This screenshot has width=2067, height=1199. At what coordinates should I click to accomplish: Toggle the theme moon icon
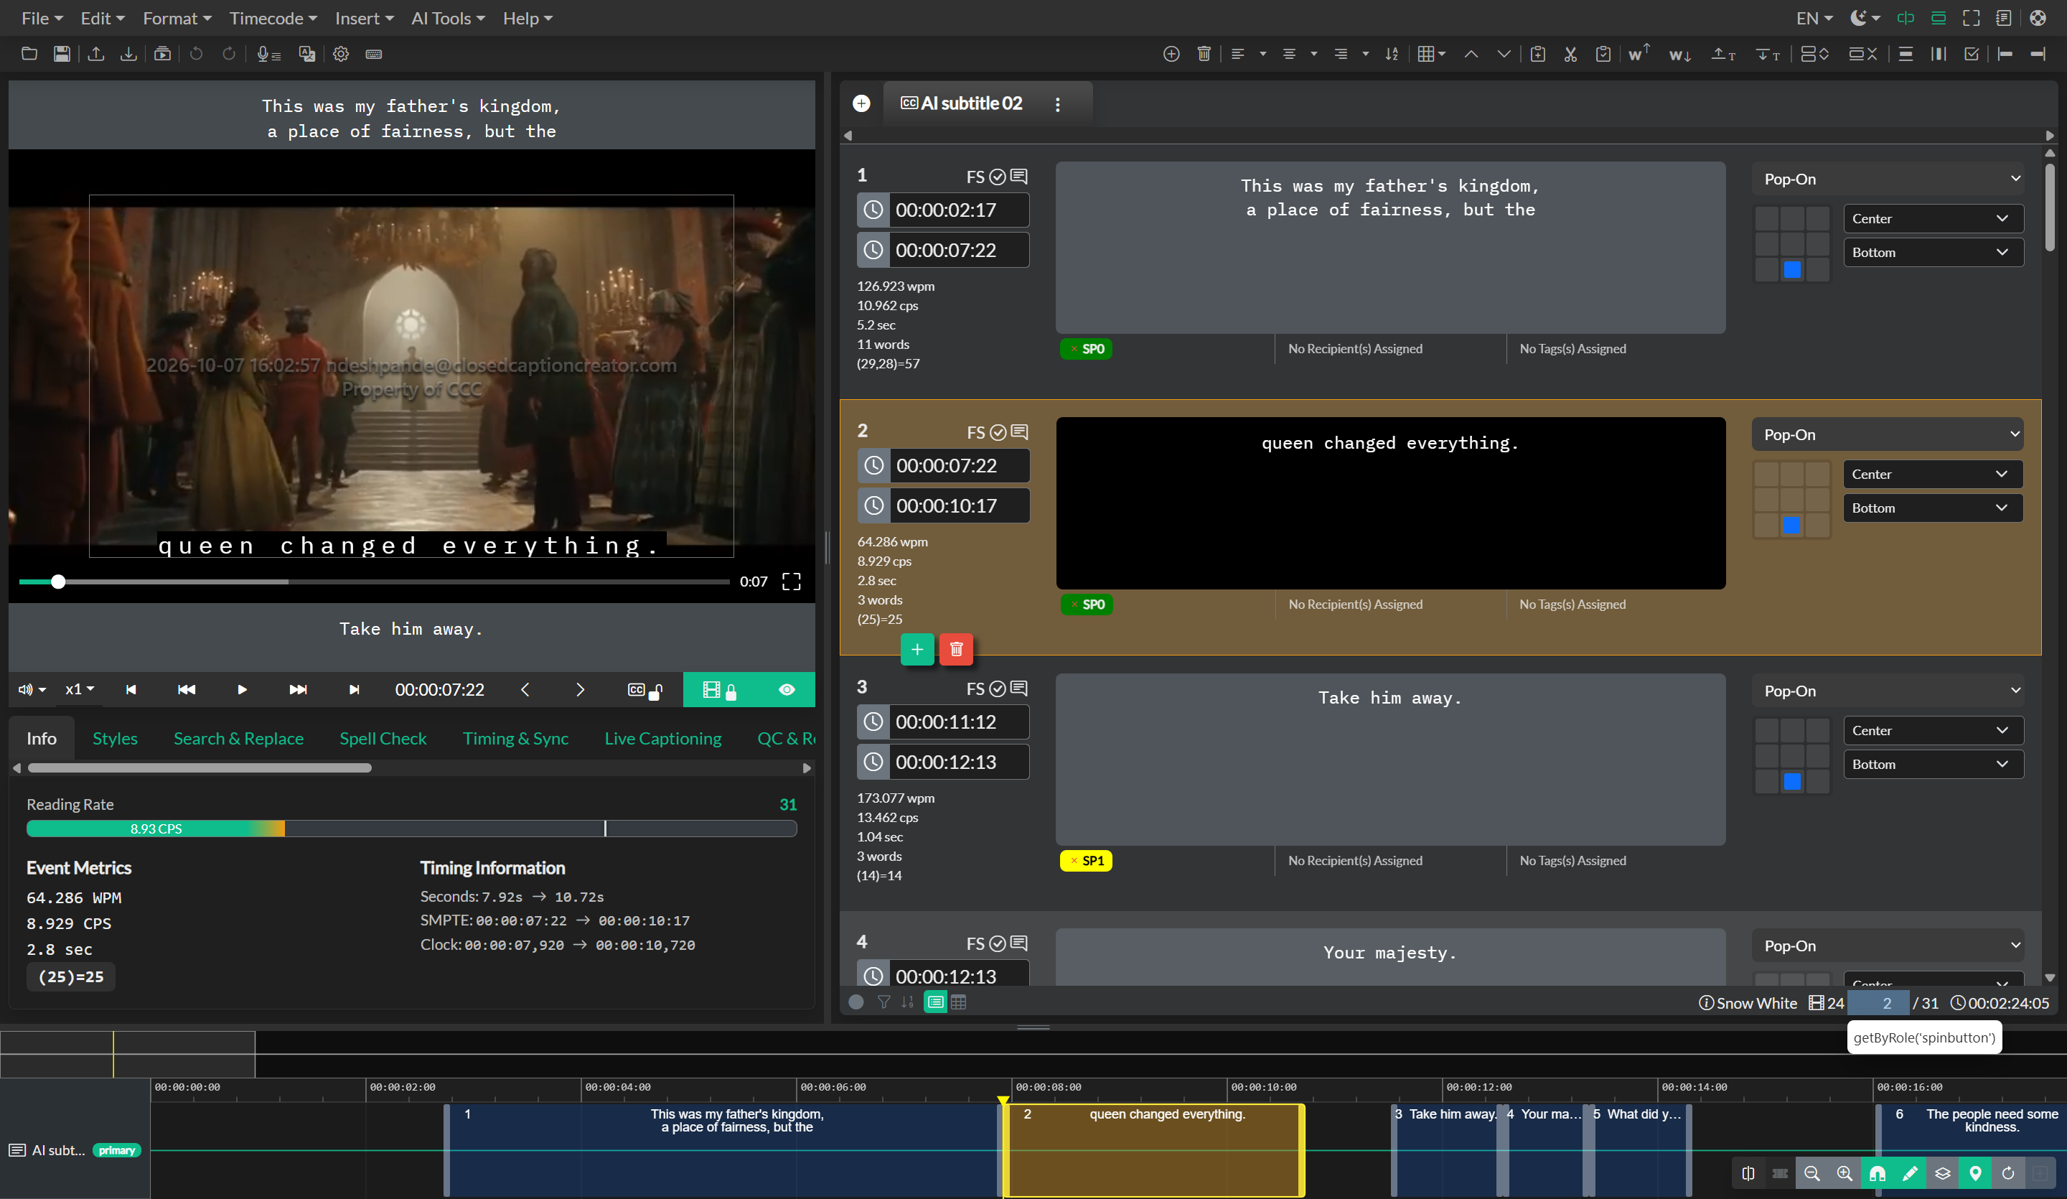pyautogui.click(x=1865, y=18)
